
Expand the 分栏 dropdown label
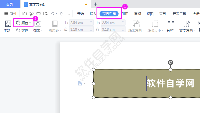click(171, 31)
